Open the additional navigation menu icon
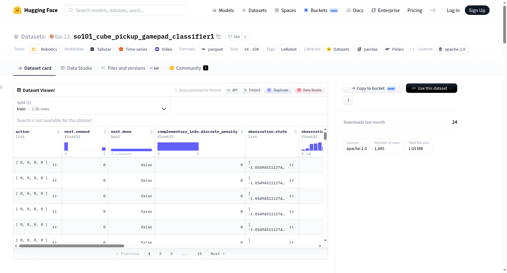Viewport: 507px width, 273px height. pos(433,10)
